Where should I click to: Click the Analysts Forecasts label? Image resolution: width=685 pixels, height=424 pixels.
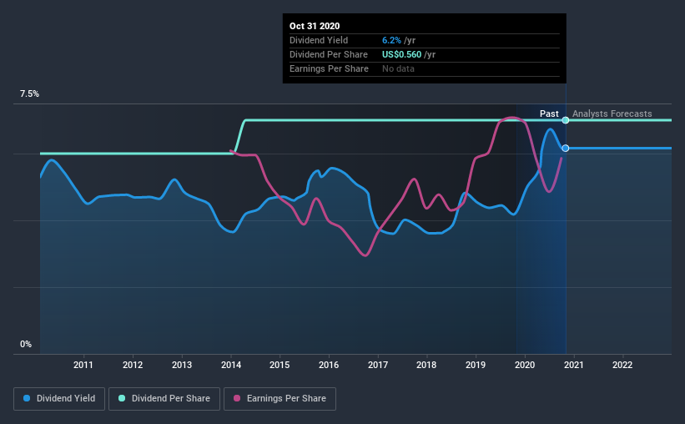click(612, 114)
